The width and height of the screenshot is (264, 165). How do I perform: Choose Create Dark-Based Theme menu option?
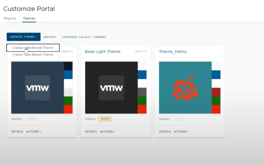click(33, 55)
